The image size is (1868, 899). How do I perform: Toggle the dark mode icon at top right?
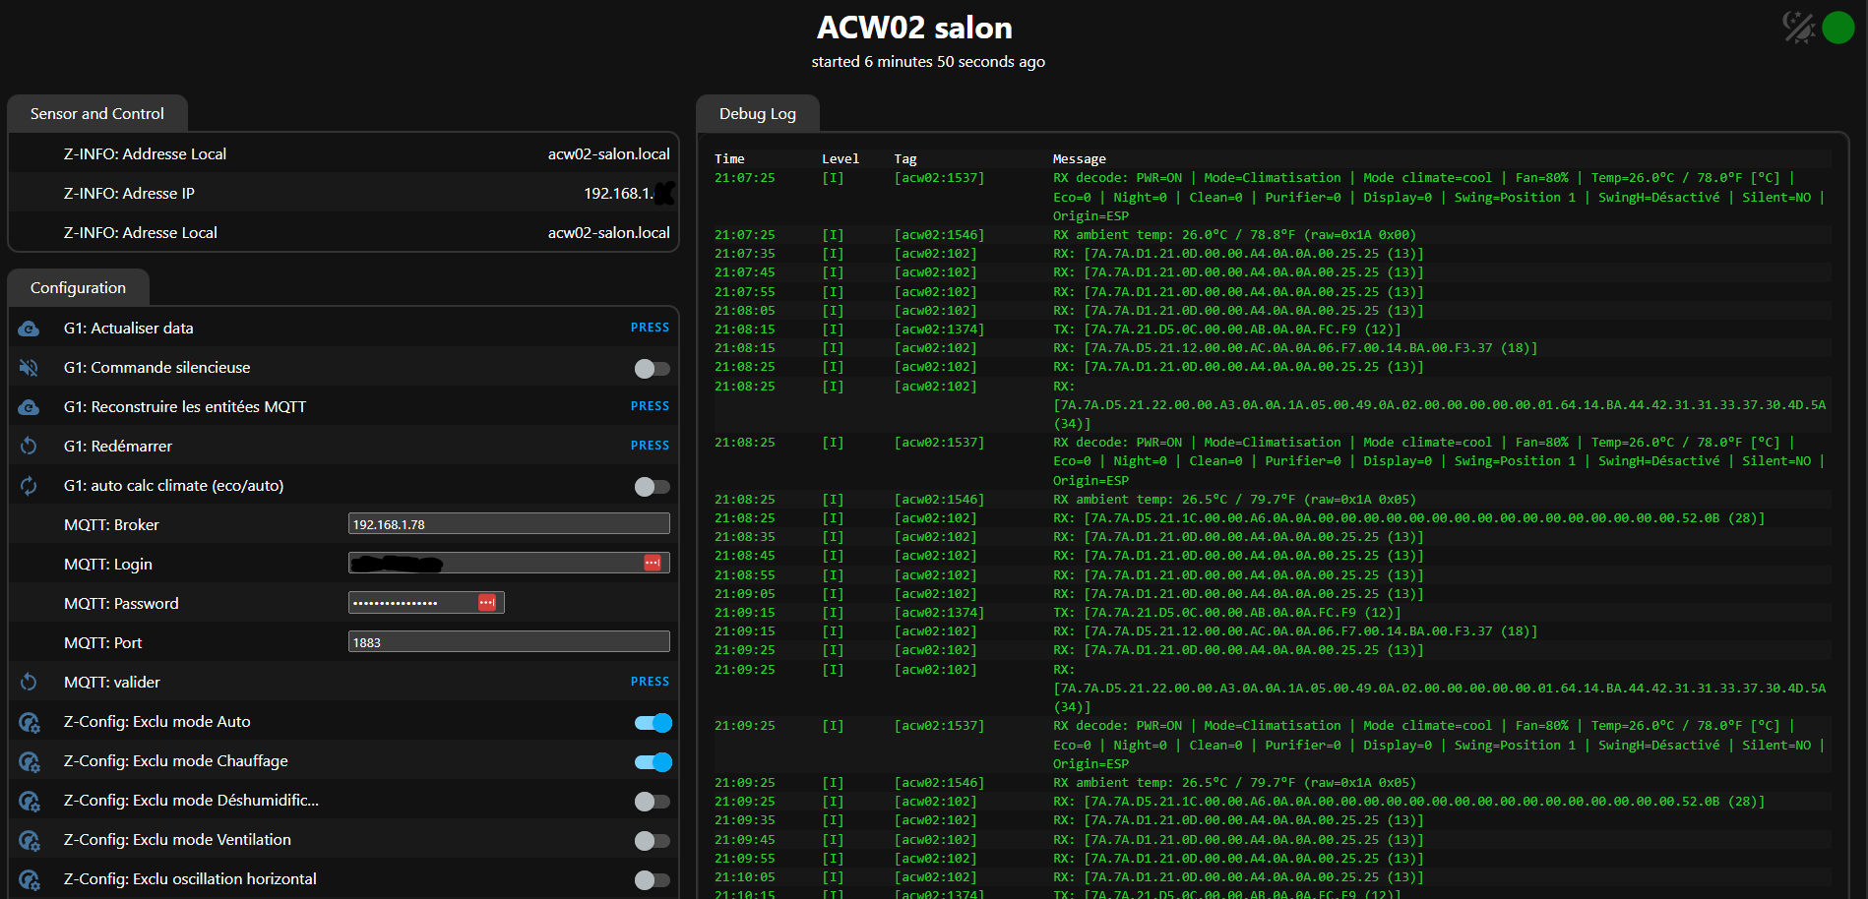[1799, 27]
